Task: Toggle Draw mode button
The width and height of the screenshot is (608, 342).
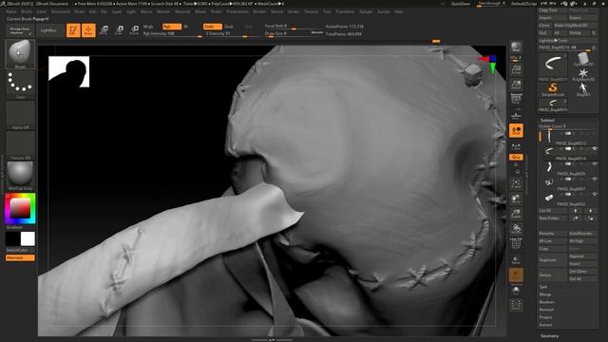Action: (x=88, y=30)
